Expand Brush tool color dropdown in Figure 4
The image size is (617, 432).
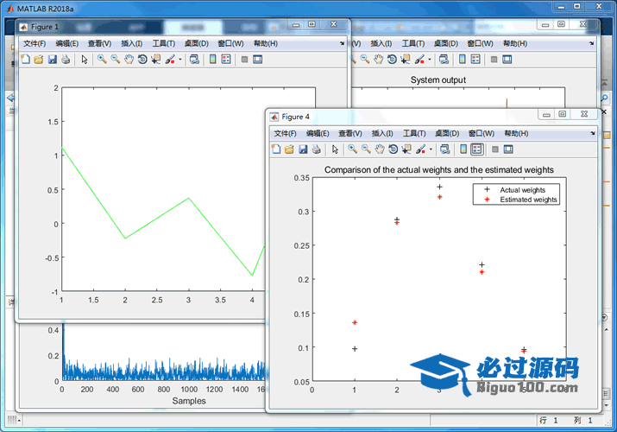431,150
